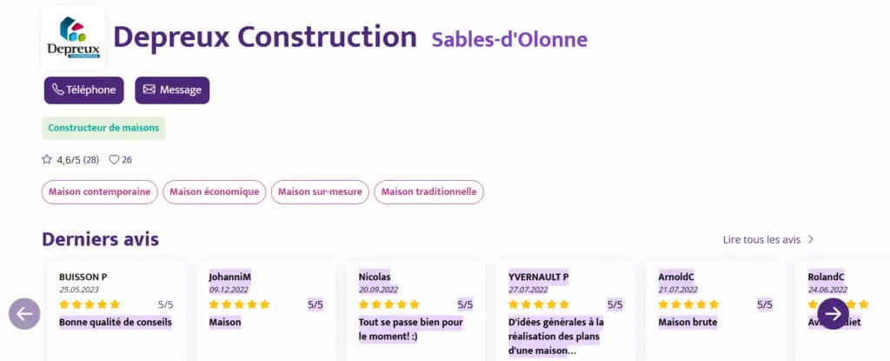Open the Sables-d'Olonne location link
890x361 pixels.
pos(509,39)
